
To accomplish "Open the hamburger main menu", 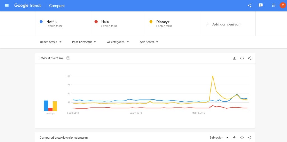I will [x=7, y=6].
